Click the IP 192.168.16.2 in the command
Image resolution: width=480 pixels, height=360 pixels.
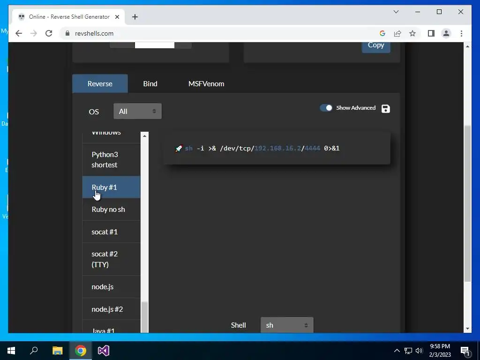277,149
